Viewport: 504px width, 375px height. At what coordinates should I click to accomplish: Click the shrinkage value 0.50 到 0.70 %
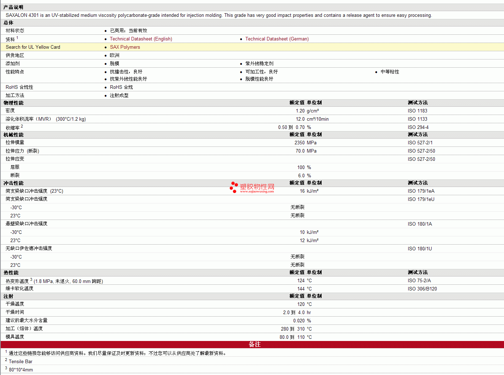coord(295,128)
